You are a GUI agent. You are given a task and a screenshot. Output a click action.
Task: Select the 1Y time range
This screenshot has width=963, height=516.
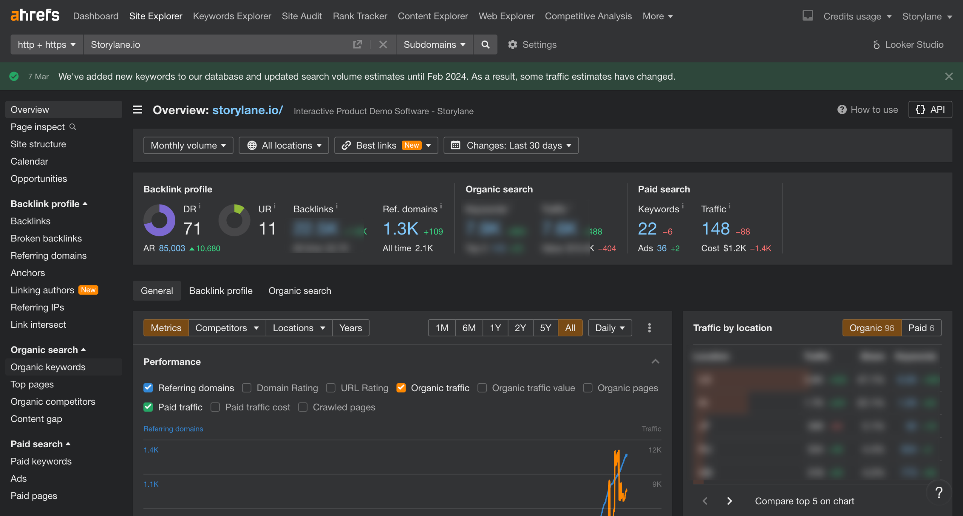495,328
